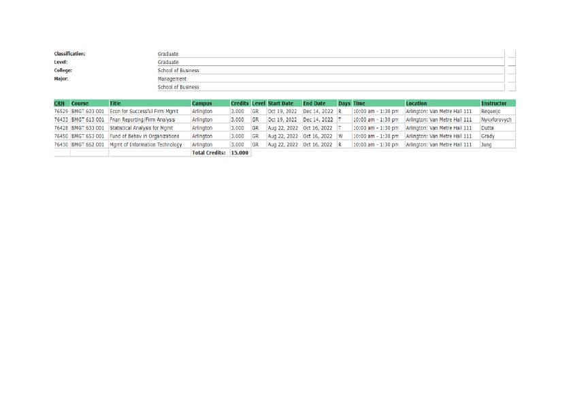Click the small box beside Classification field

click(512, 54)
